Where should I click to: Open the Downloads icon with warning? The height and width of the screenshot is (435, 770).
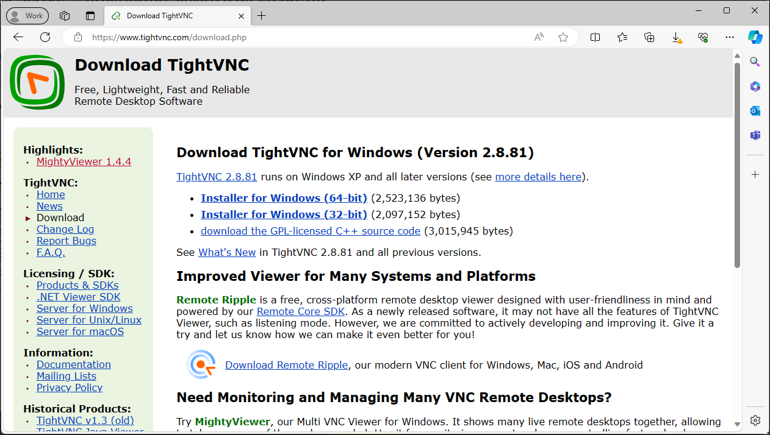click(x=677, y=38)
